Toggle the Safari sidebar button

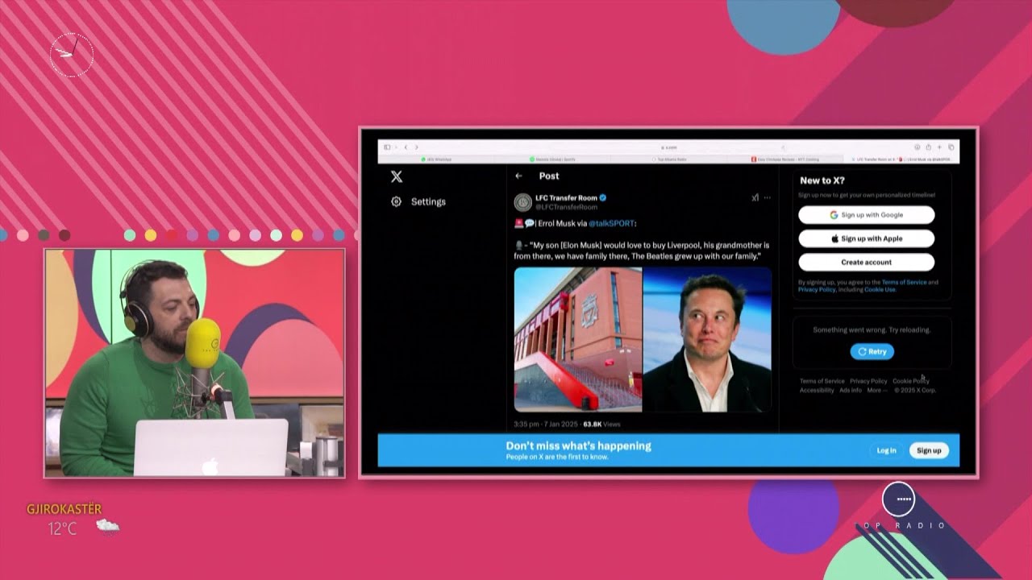(387, 147)
